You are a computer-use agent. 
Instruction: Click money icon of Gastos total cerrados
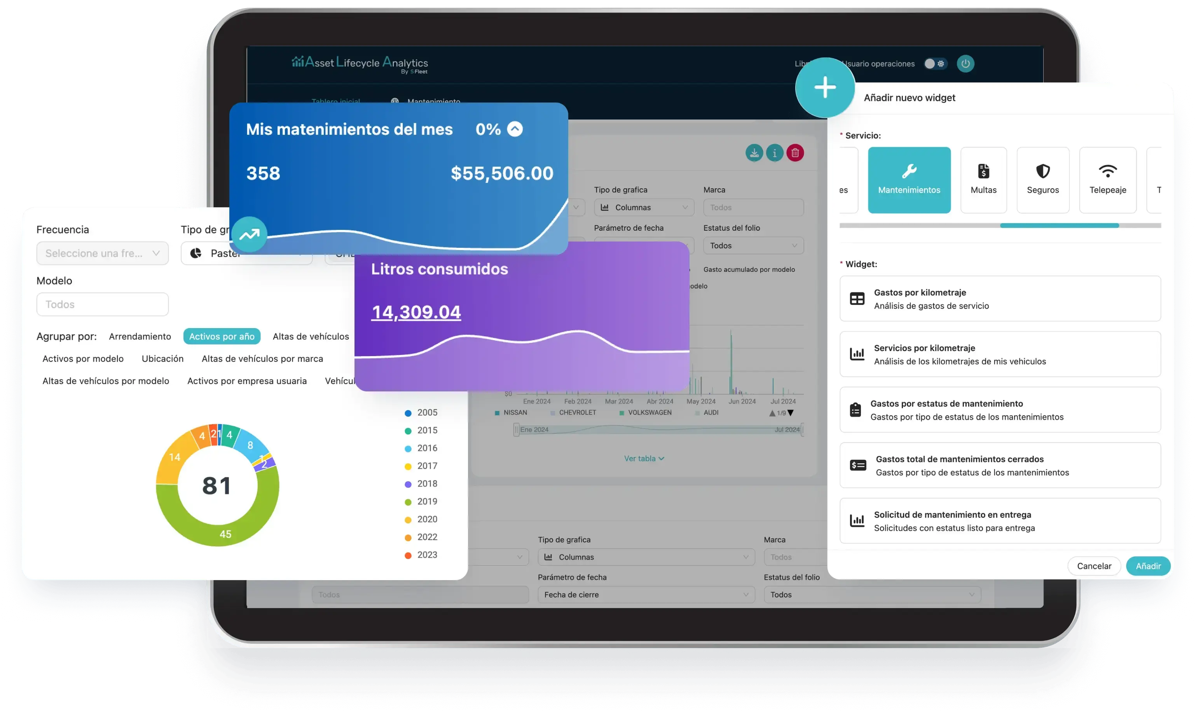click(858, 466)
